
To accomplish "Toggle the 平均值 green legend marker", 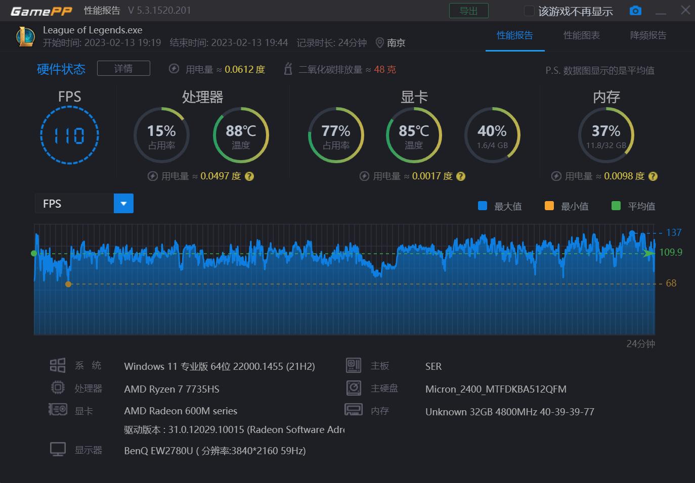I will 616,206.
